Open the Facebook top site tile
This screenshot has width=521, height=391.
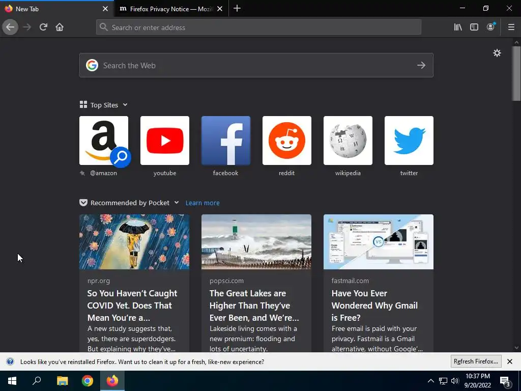(225, 141)
